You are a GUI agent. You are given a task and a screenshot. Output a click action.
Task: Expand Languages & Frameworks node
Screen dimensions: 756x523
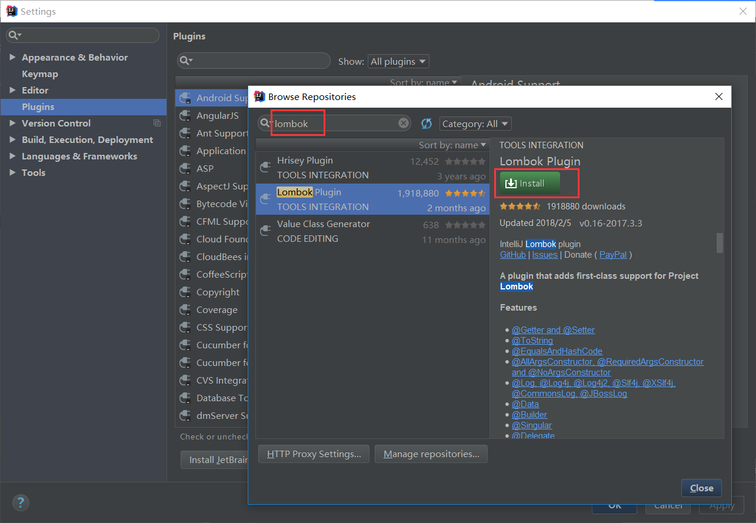point(13,156)
